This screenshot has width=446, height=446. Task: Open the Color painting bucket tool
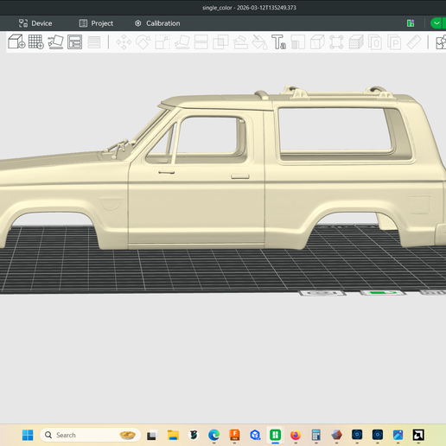(259, 42)
